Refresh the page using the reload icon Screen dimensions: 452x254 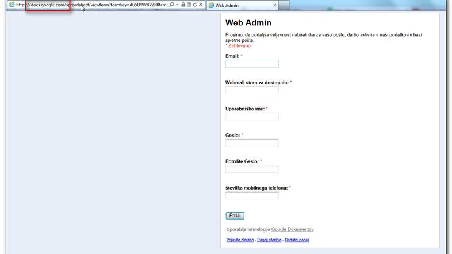click(194, 5)
